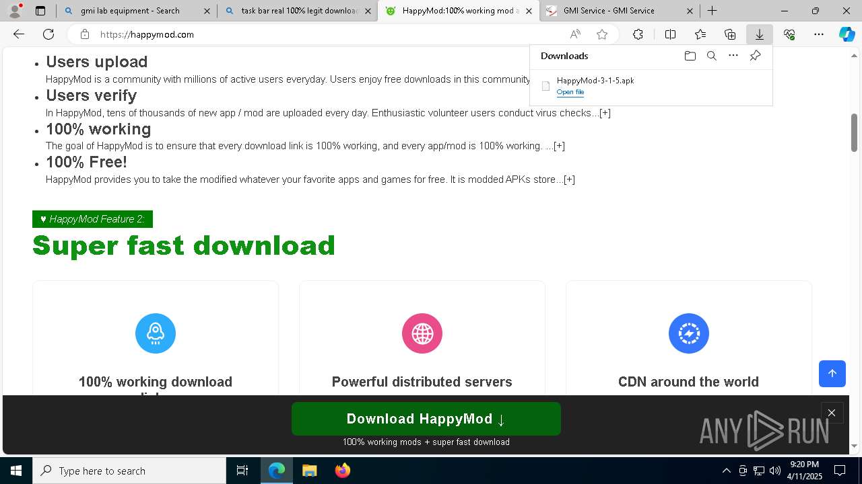Open Copilot sidebar
Screen dimensions: 862x484
[847, 34]
